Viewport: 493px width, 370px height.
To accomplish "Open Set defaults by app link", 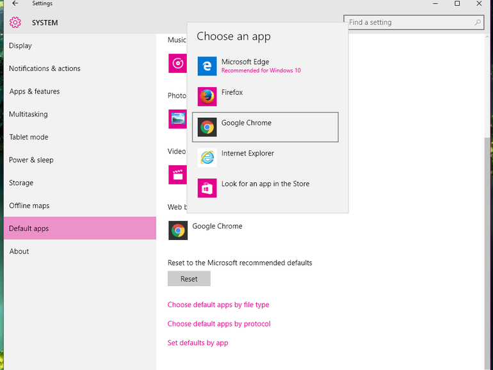I will pyautogui.click(x=198, y=343).
